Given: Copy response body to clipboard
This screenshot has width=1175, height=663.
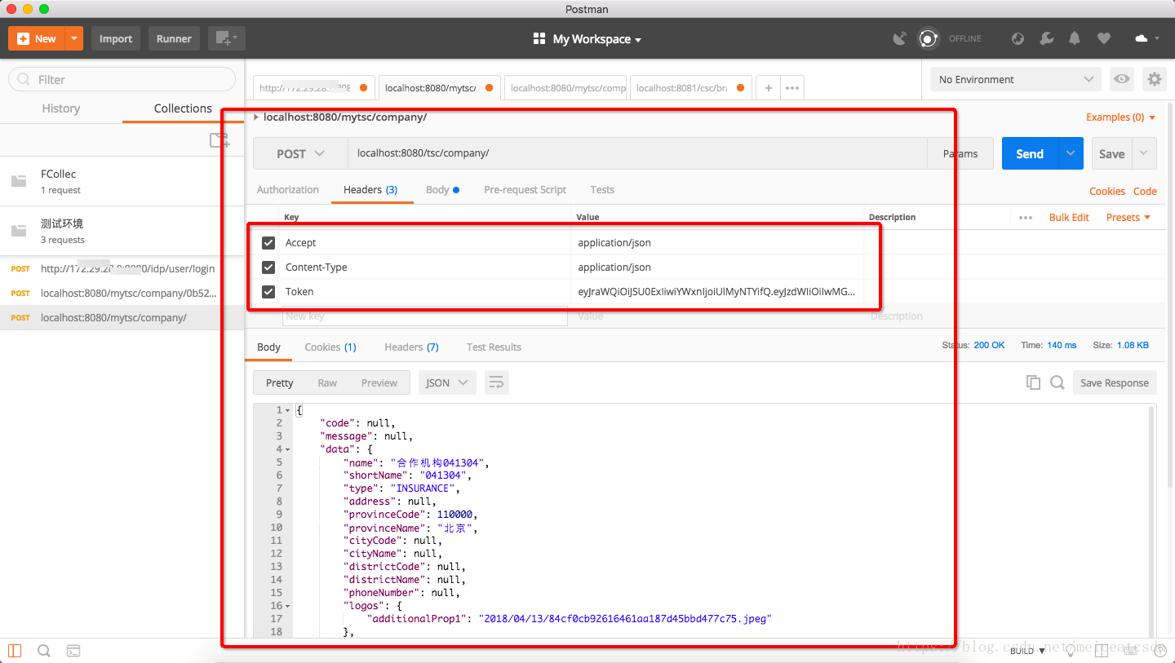Looking at the screenshot, I should tap(1033, 382).
